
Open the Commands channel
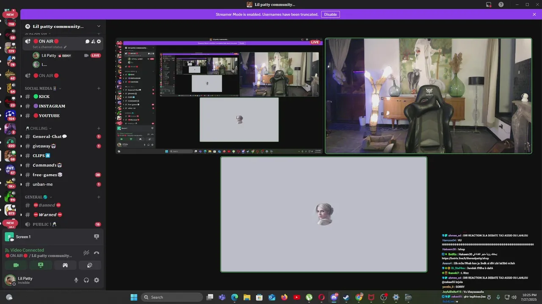coord(63,165)
